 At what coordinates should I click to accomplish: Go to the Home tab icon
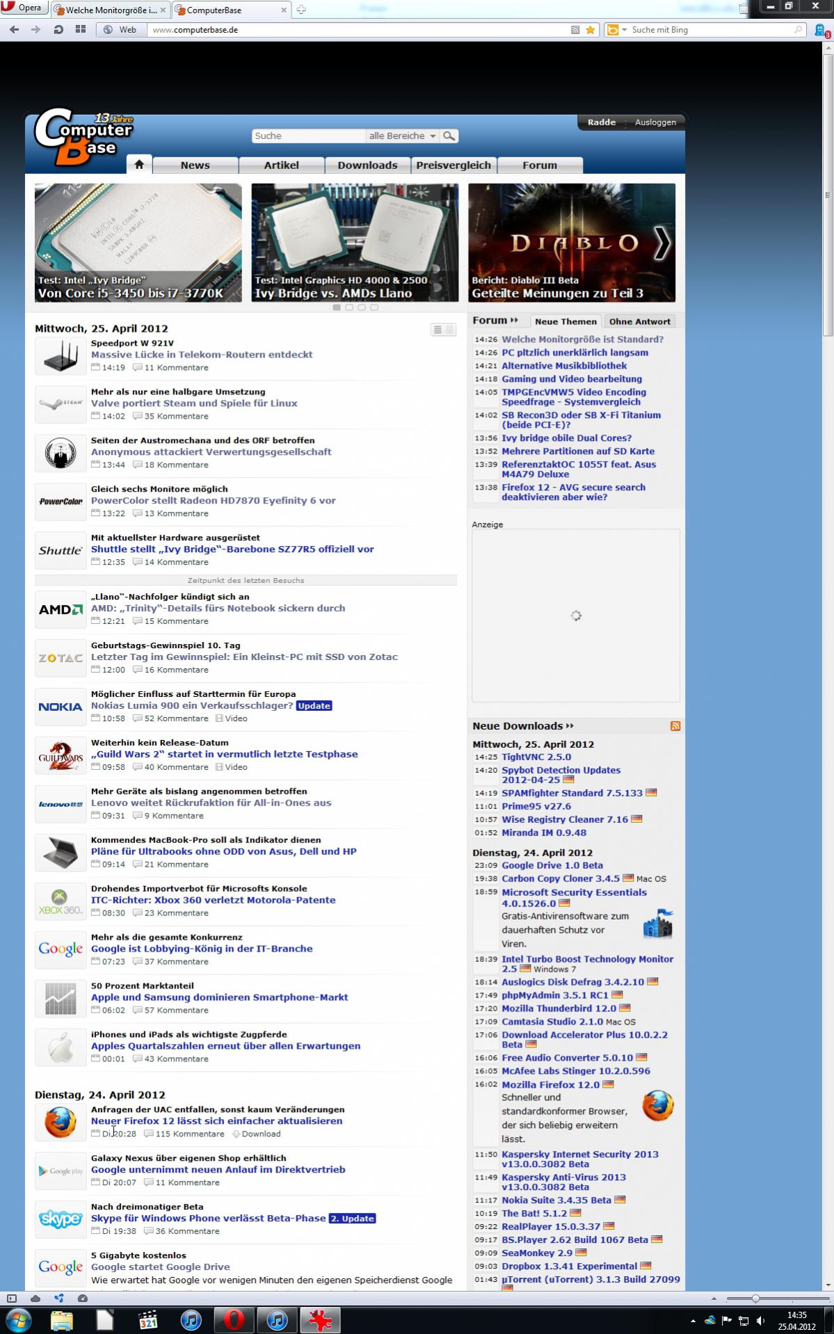coord(139,165)
